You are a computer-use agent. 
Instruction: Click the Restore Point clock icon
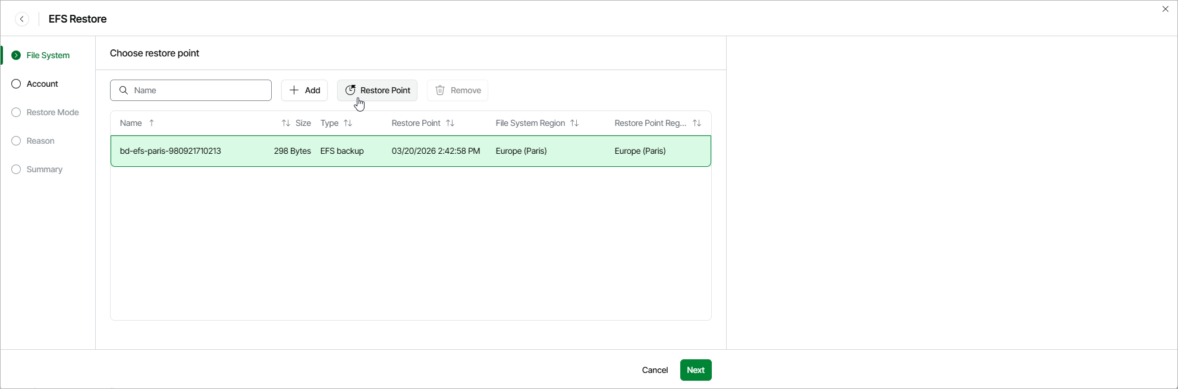coord(350,90)
